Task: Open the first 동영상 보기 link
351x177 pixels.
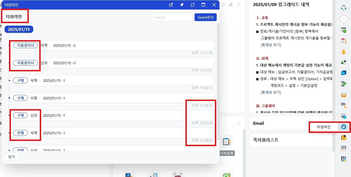Action: tap(271, 45)
